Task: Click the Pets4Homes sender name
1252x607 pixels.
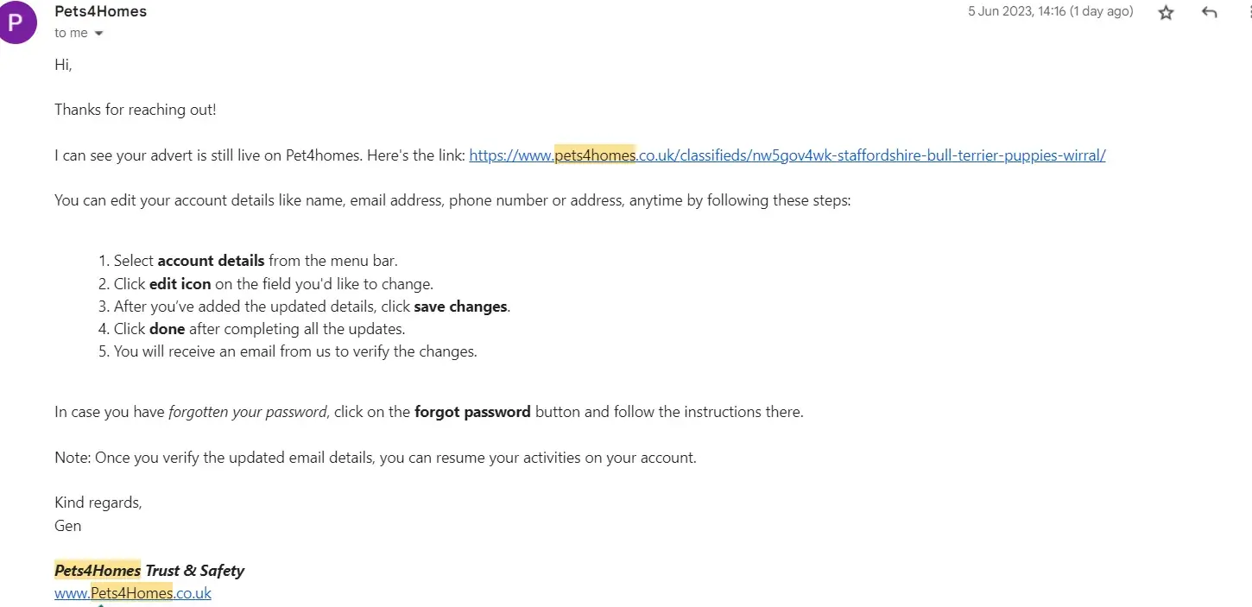Action: tap(100, 12)
